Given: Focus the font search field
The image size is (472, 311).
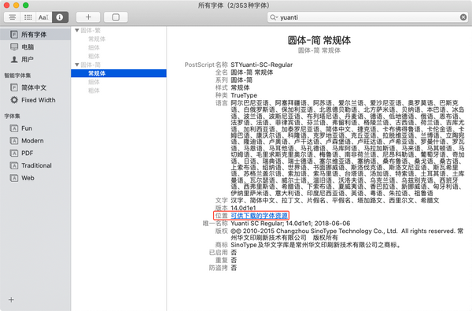Looking at the screenshot, I should click(367, 17).
